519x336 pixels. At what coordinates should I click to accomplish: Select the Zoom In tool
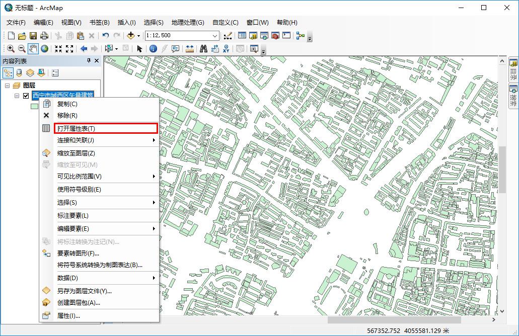tap(11, 49)
